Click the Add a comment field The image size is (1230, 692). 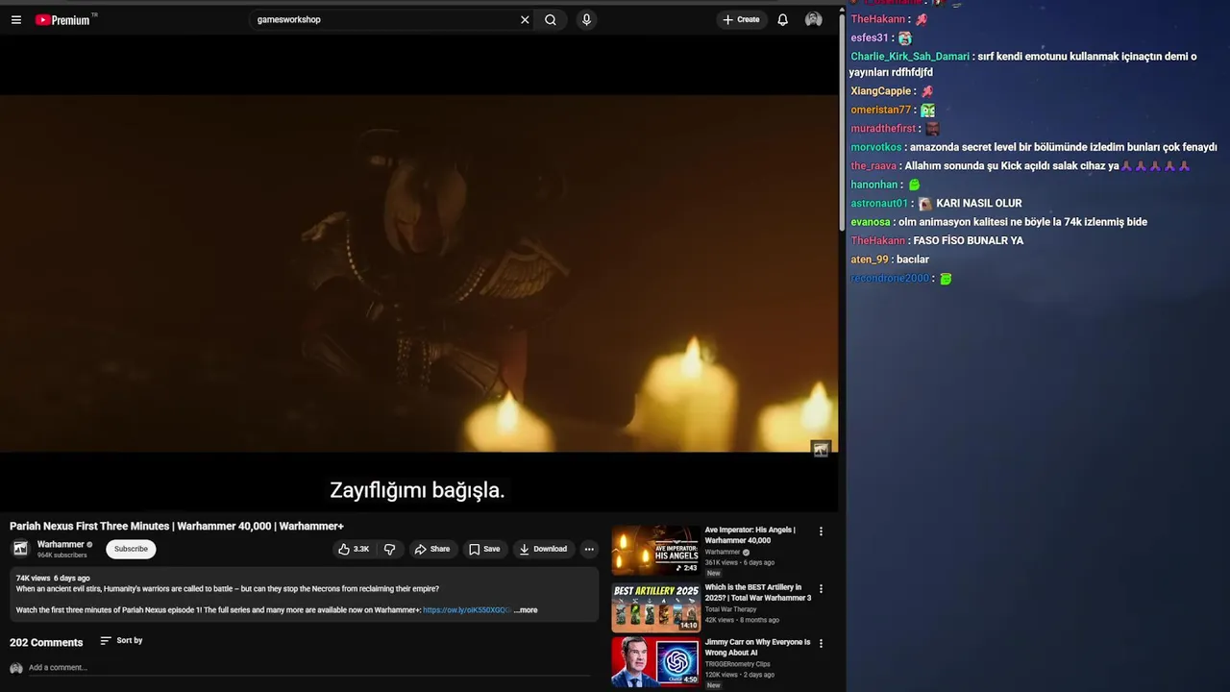click(307, 667)
